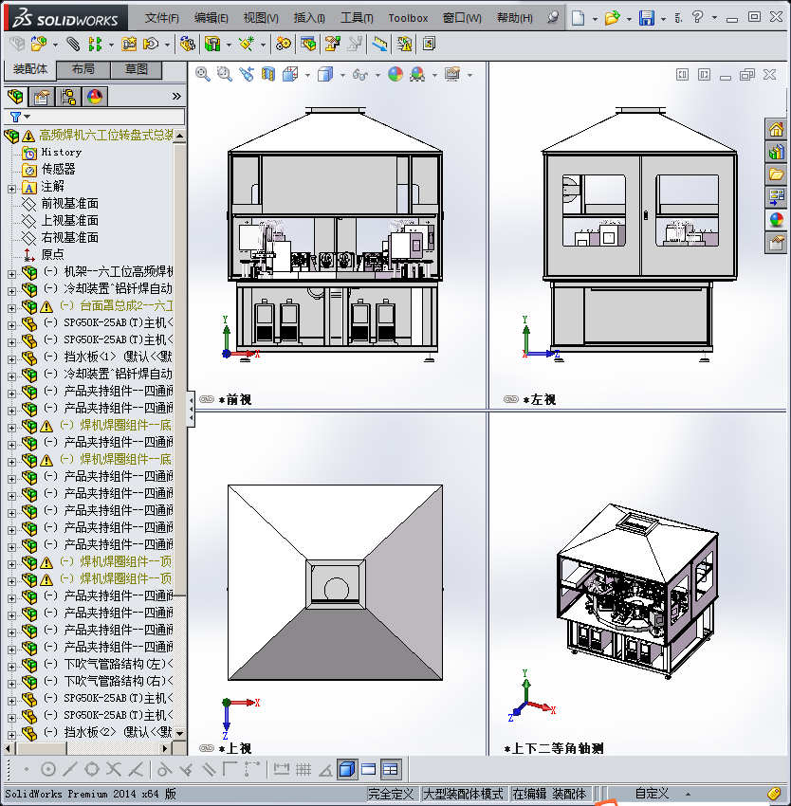Click the Linear Component Pattern icon
This screenshot has height=806, width=791.
click(95, 45)
